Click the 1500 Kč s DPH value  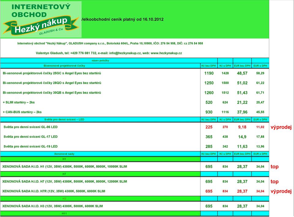point(225,83)
